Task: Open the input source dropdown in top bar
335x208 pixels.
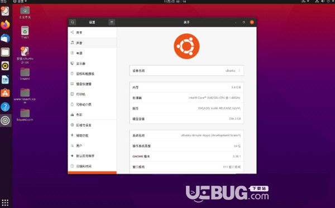Action: point(305,1)
